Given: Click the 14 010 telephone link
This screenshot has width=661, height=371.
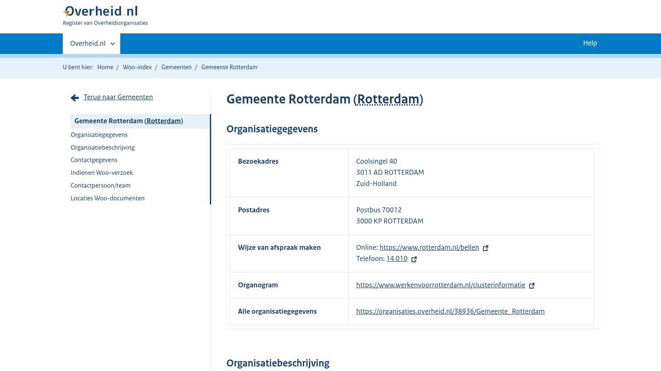Looking at the screenshot, I should tap(397, 258).
